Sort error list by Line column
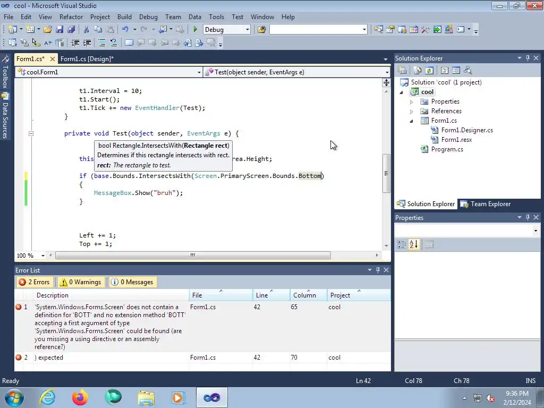Image resolution: width=544 pixels, height=408 pixels. [271, 295]
